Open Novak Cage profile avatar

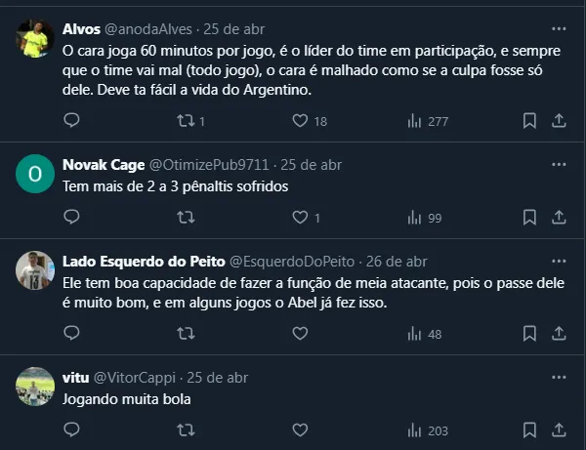click(x=36, y=175)
